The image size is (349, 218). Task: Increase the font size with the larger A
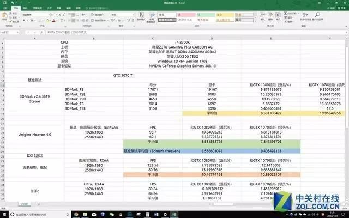59,15
